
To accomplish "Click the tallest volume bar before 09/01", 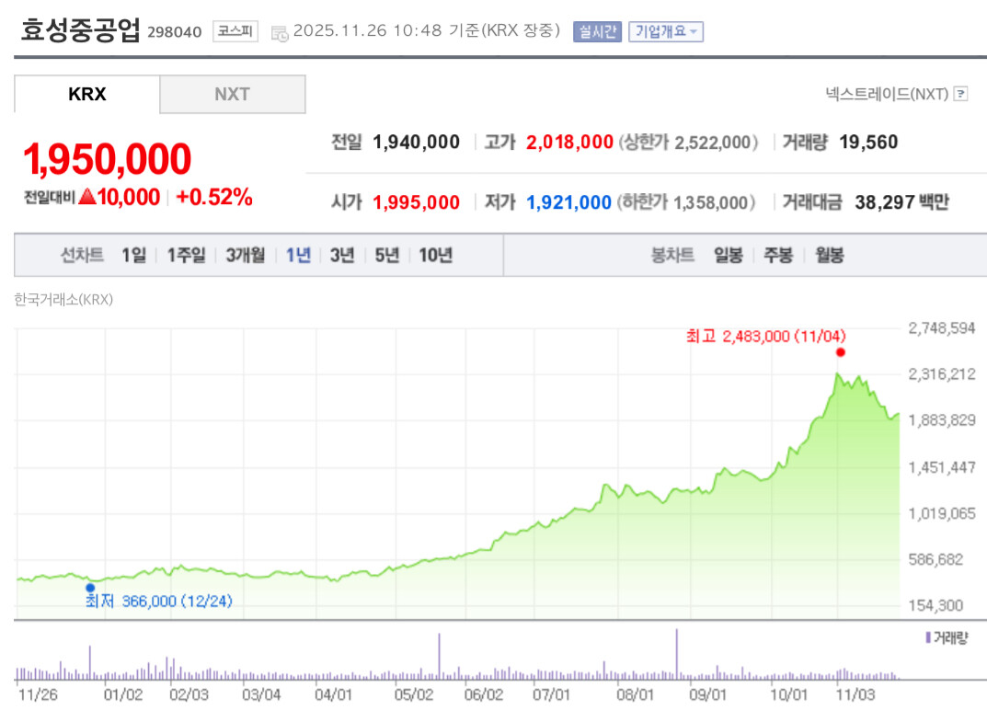I will point(677,654).
